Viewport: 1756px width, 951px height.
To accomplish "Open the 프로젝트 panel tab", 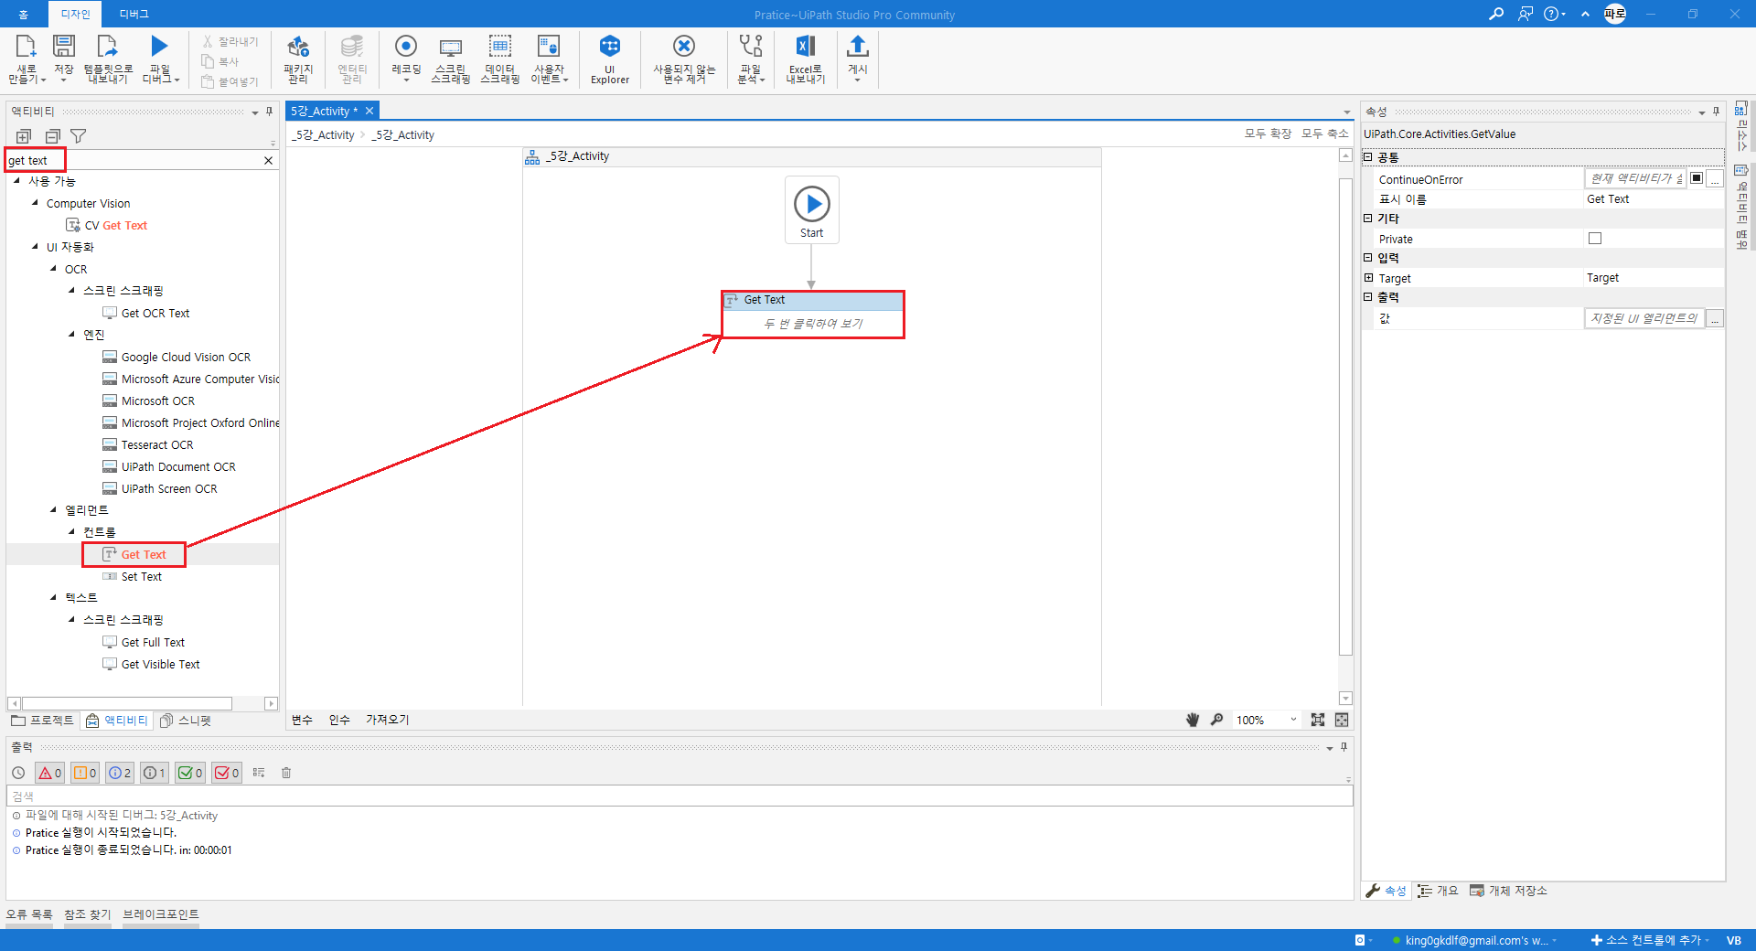I will [43, 721].
